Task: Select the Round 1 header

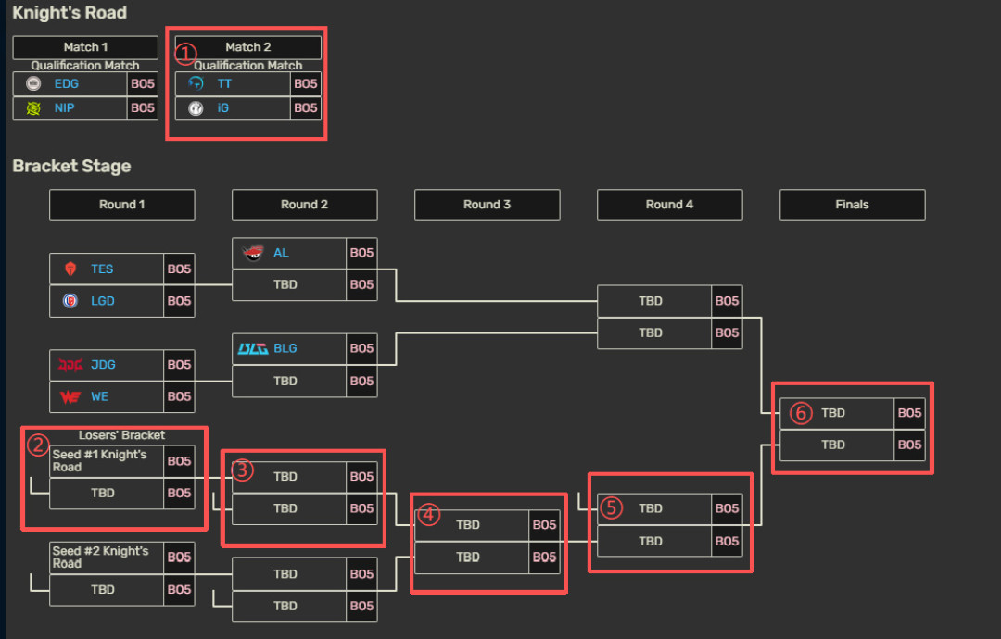Action: point(122,205)
